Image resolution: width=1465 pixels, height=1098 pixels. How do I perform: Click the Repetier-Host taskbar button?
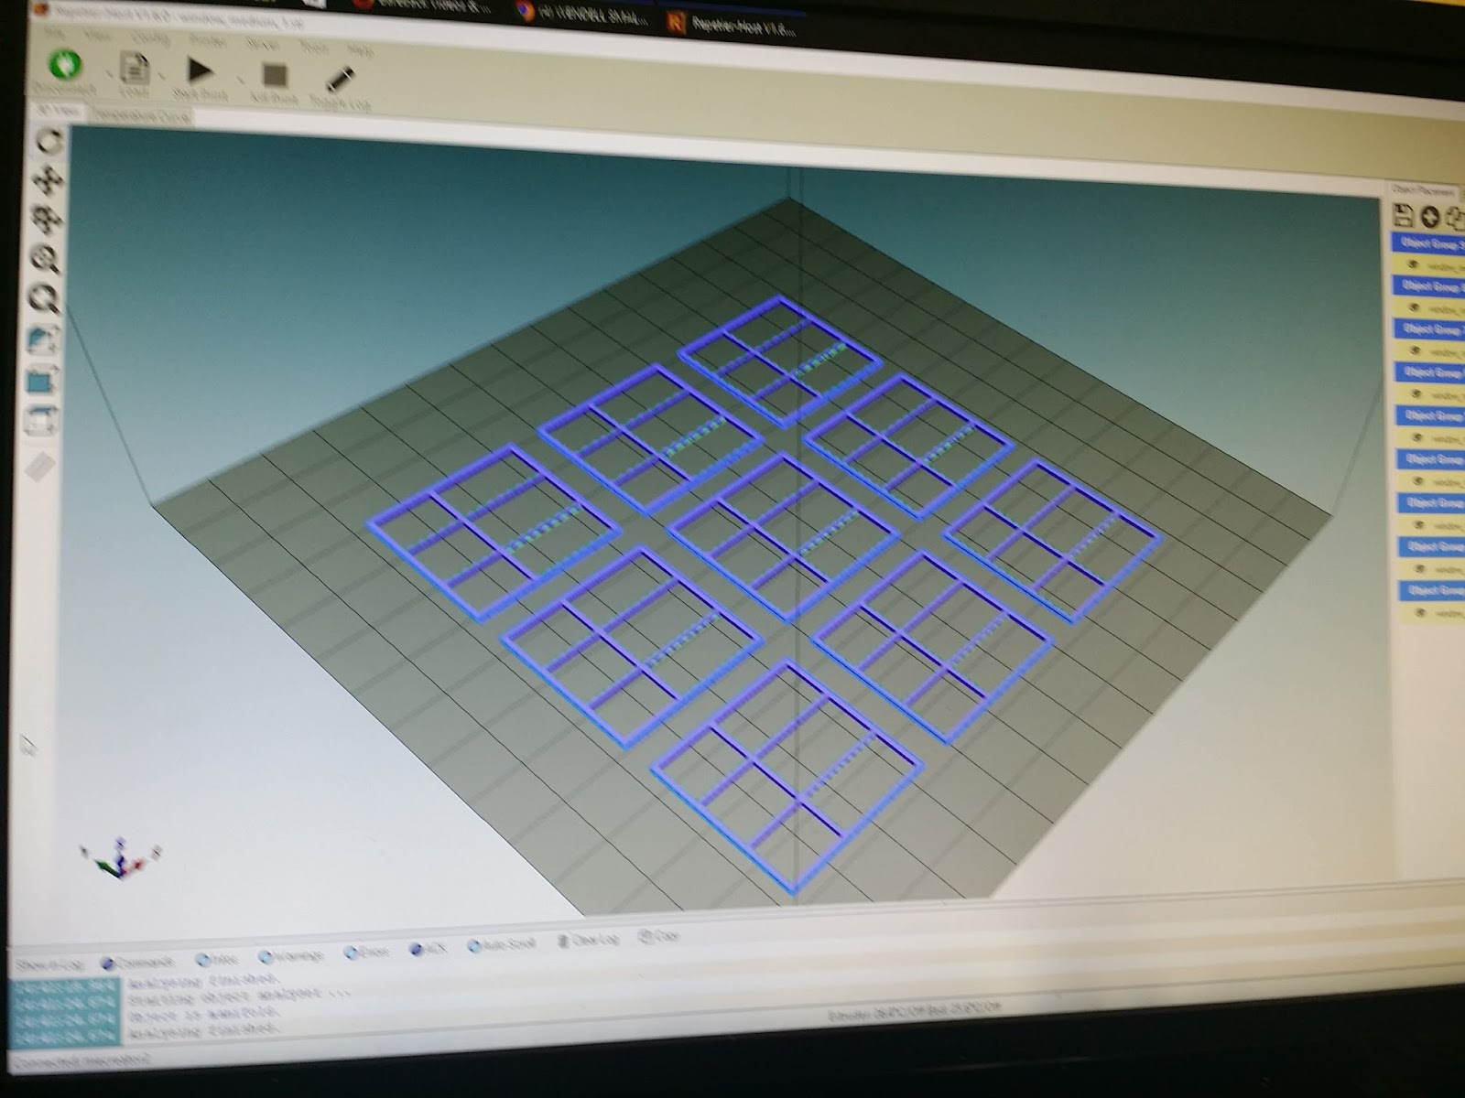pyautogui.click(x=732, y=23)
